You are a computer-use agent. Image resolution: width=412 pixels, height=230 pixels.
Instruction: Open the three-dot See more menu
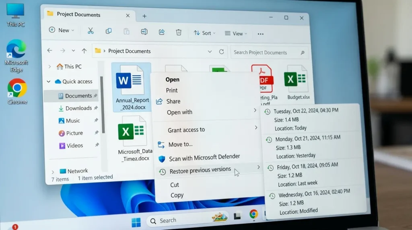click(260, 34)
